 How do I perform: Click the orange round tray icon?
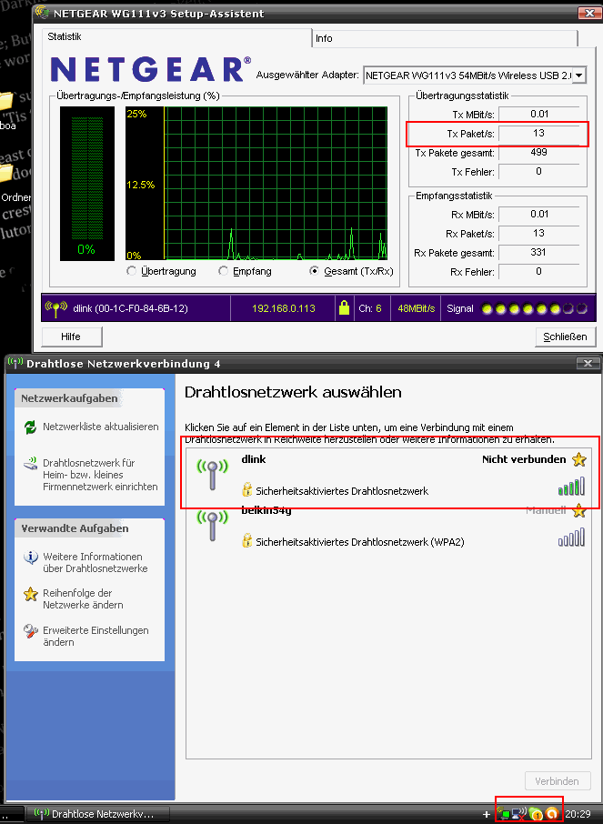[552, 814]
